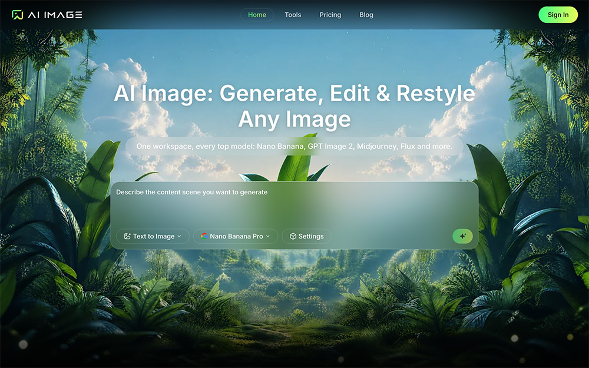Click the chevron next to Nano Banana Pro
The width and height of the screenshot is (589, 368).
[268, 236]
